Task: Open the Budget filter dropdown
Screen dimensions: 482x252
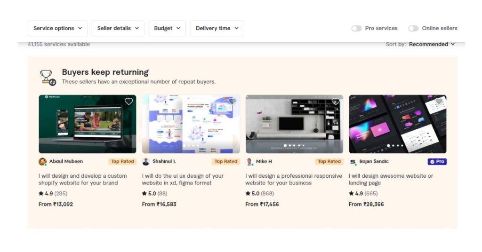Action: 167,28
